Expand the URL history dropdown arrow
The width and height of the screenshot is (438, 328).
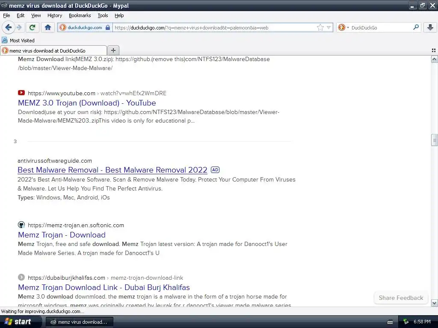pyautogui.click(x=328, y=27)
